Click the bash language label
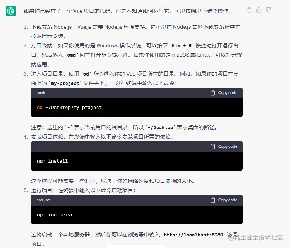Image resolution: width=290 pixels, height=248 pixels. coord(41,93)
